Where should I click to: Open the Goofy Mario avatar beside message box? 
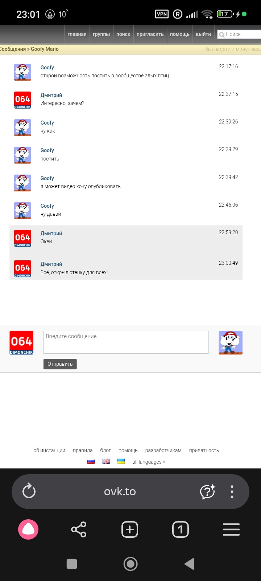tap(231, 342)
